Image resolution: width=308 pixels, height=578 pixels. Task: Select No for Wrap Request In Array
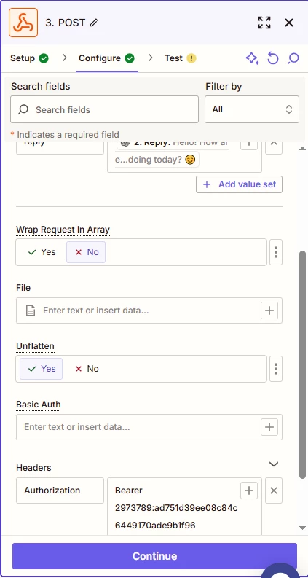pyautogui.click(x=86, y=252)
